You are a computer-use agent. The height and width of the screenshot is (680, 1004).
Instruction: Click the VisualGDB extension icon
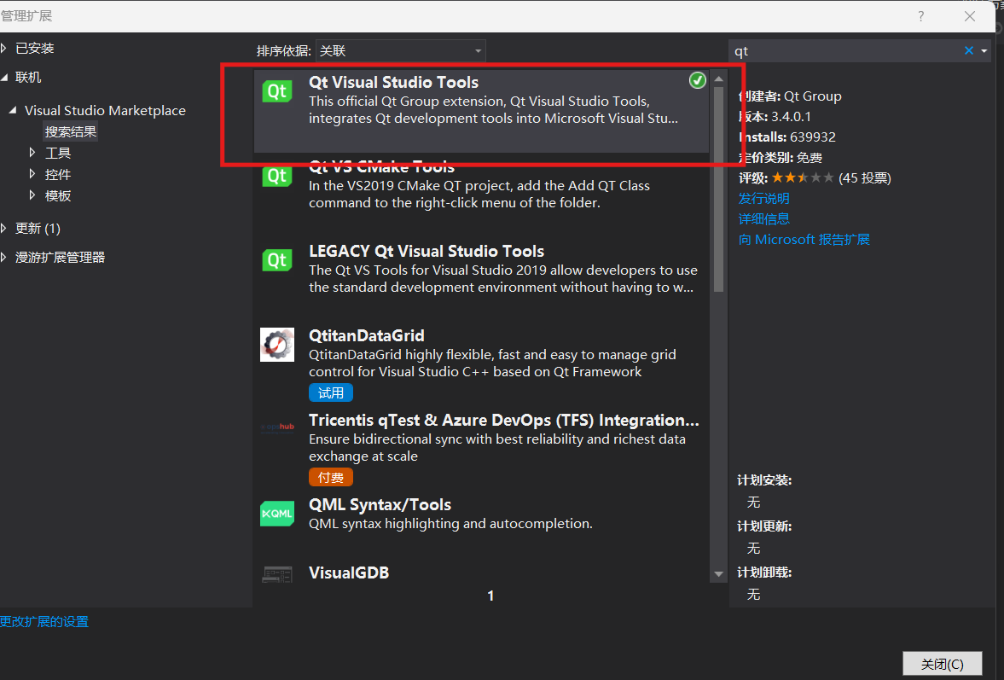[276, 573]
